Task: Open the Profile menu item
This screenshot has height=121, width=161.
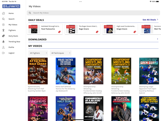Action: click(11, 47)
